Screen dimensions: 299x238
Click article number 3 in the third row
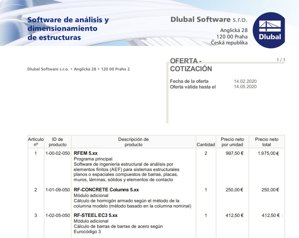click(x=36, y=215)
